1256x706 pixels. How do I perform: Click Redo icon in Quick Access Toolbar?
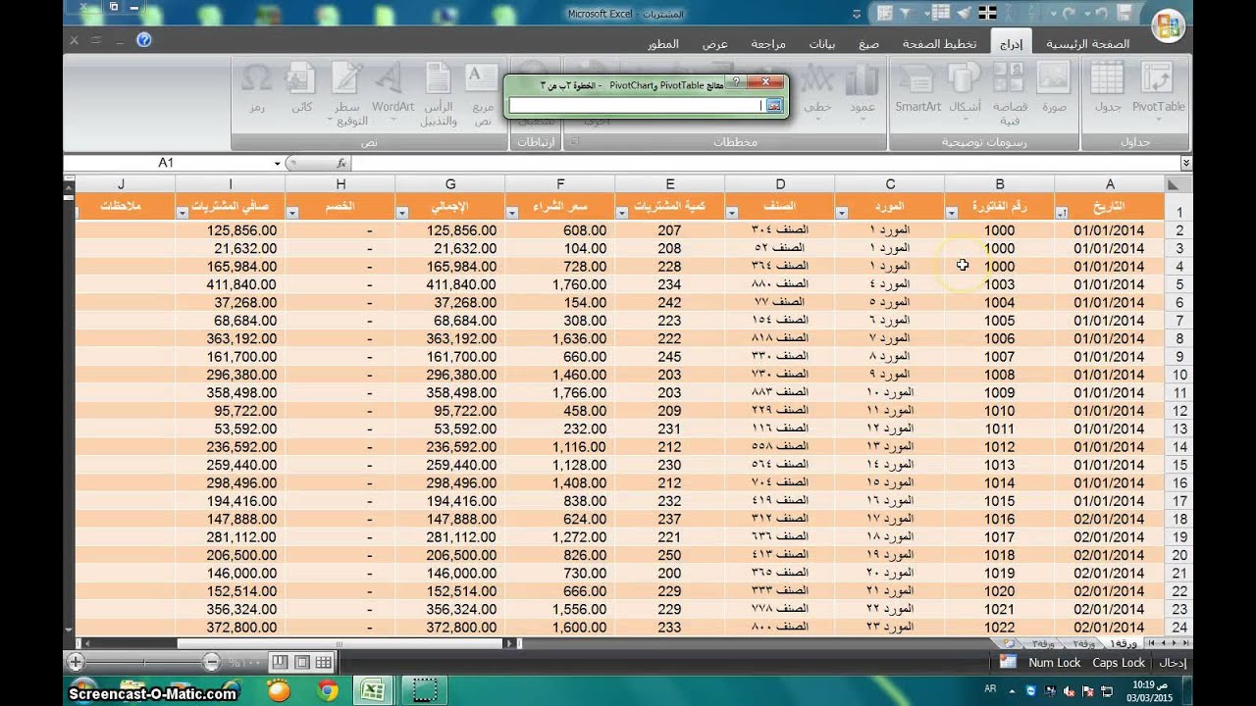point(1068,13)
